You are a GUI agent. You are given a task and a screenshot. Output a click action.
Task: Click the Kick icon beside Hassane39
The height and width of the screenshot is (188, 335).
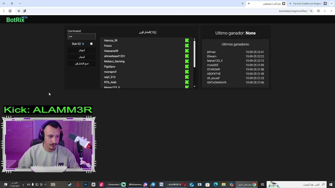coord(187,51)
